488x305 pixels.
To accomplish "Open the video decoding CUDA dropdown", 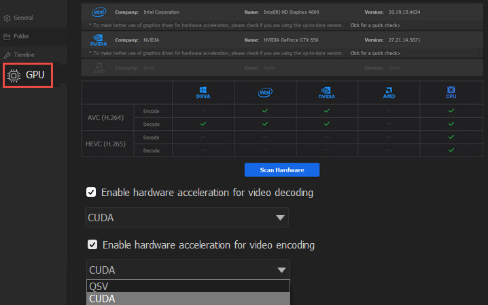I will click(x=187, y=217).
